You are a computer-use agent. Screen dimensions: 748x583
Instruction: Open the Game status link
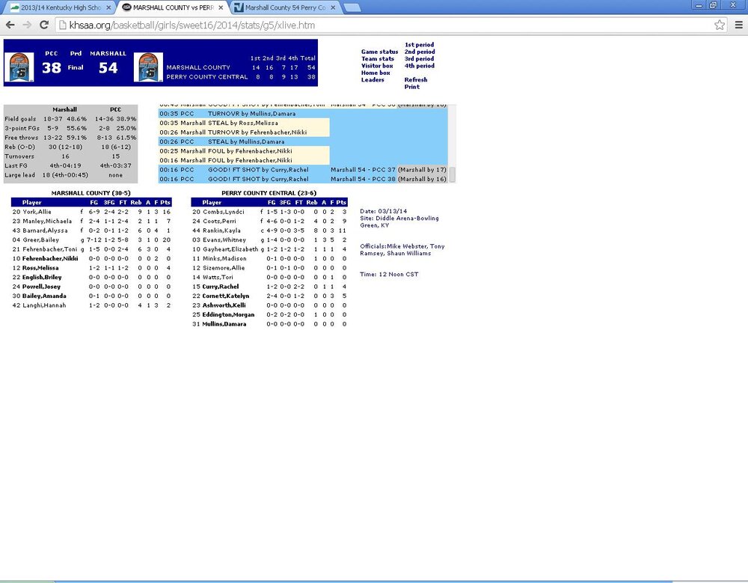coord(379,52)
